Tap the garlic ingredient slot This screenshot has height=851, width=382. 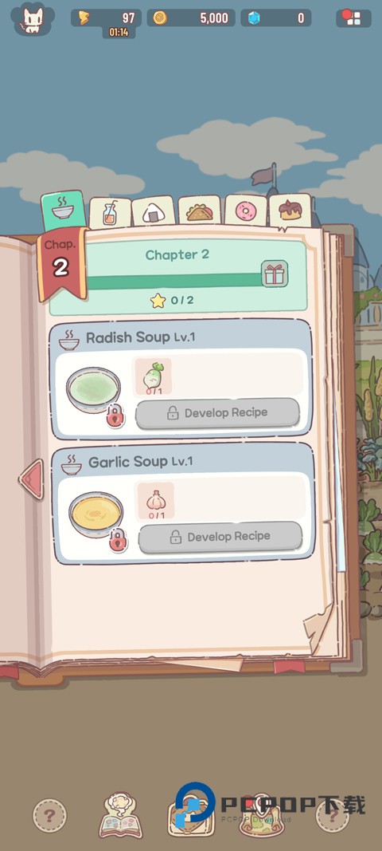[x=155, y=500]
